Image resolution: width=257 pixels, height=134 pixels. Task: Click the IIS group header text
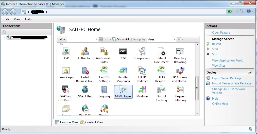pyautogui.click(x=61, y=44)
